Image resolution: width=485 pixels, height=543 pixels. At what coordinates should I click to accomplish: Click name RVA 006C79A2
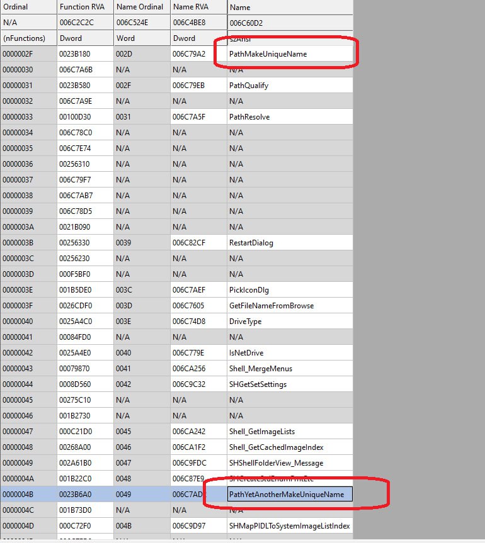(x=198, y=54)
